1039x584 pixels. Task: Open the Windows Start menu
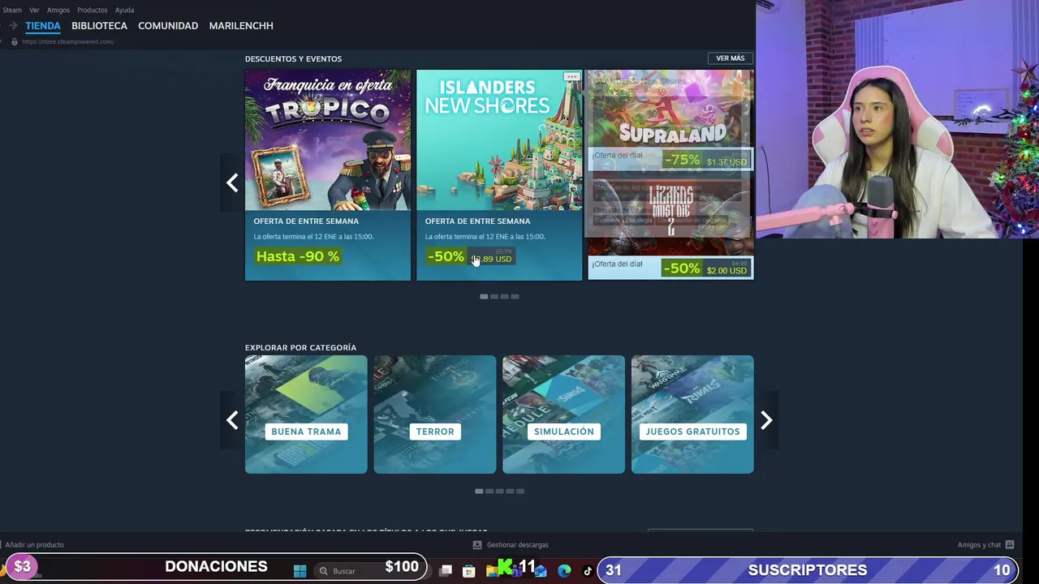(x=300, y=571)
